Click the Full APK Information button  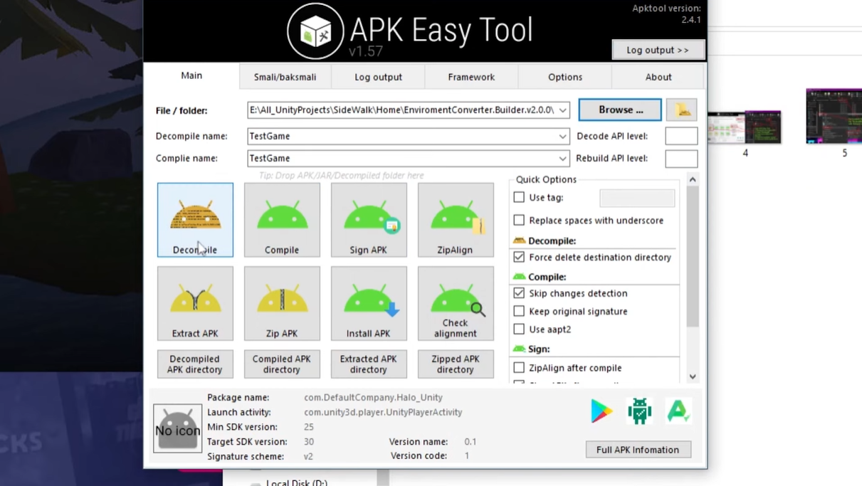click(x=638, y=450)
